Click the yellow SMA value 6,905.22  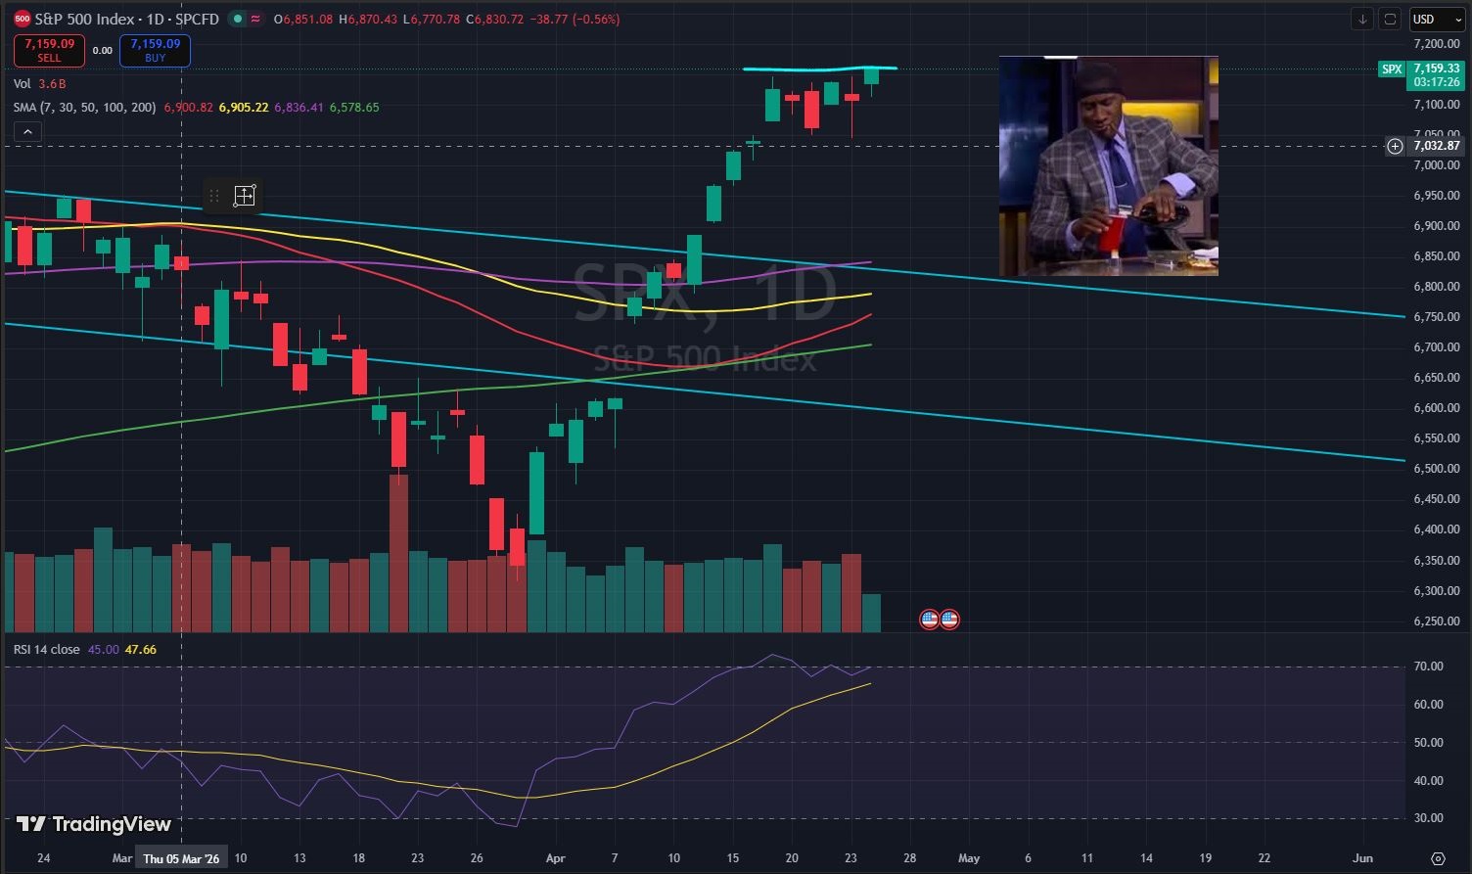tap(244, 107)
